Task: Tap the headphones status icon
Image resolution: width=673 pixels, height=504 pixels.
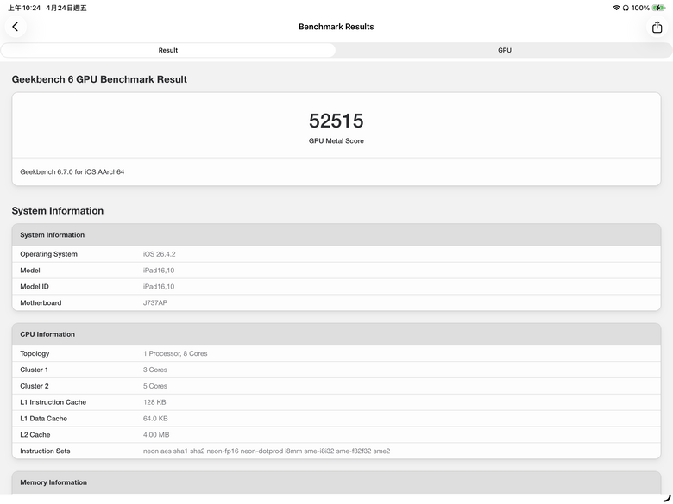Action: coord(626,8)
